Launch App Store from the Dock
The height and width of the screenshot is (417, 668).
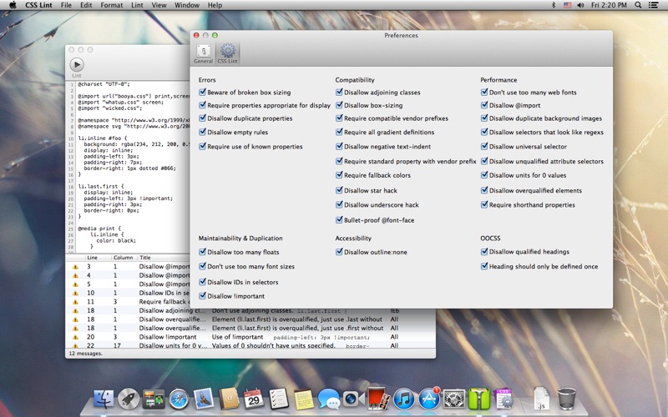coord(429,399)
